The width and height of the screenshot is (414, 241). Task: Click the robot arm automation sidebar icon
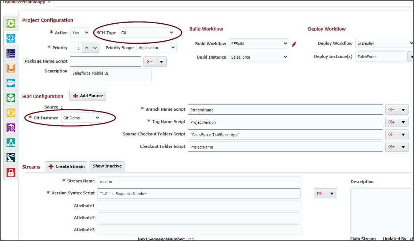(x=11, y=157)
